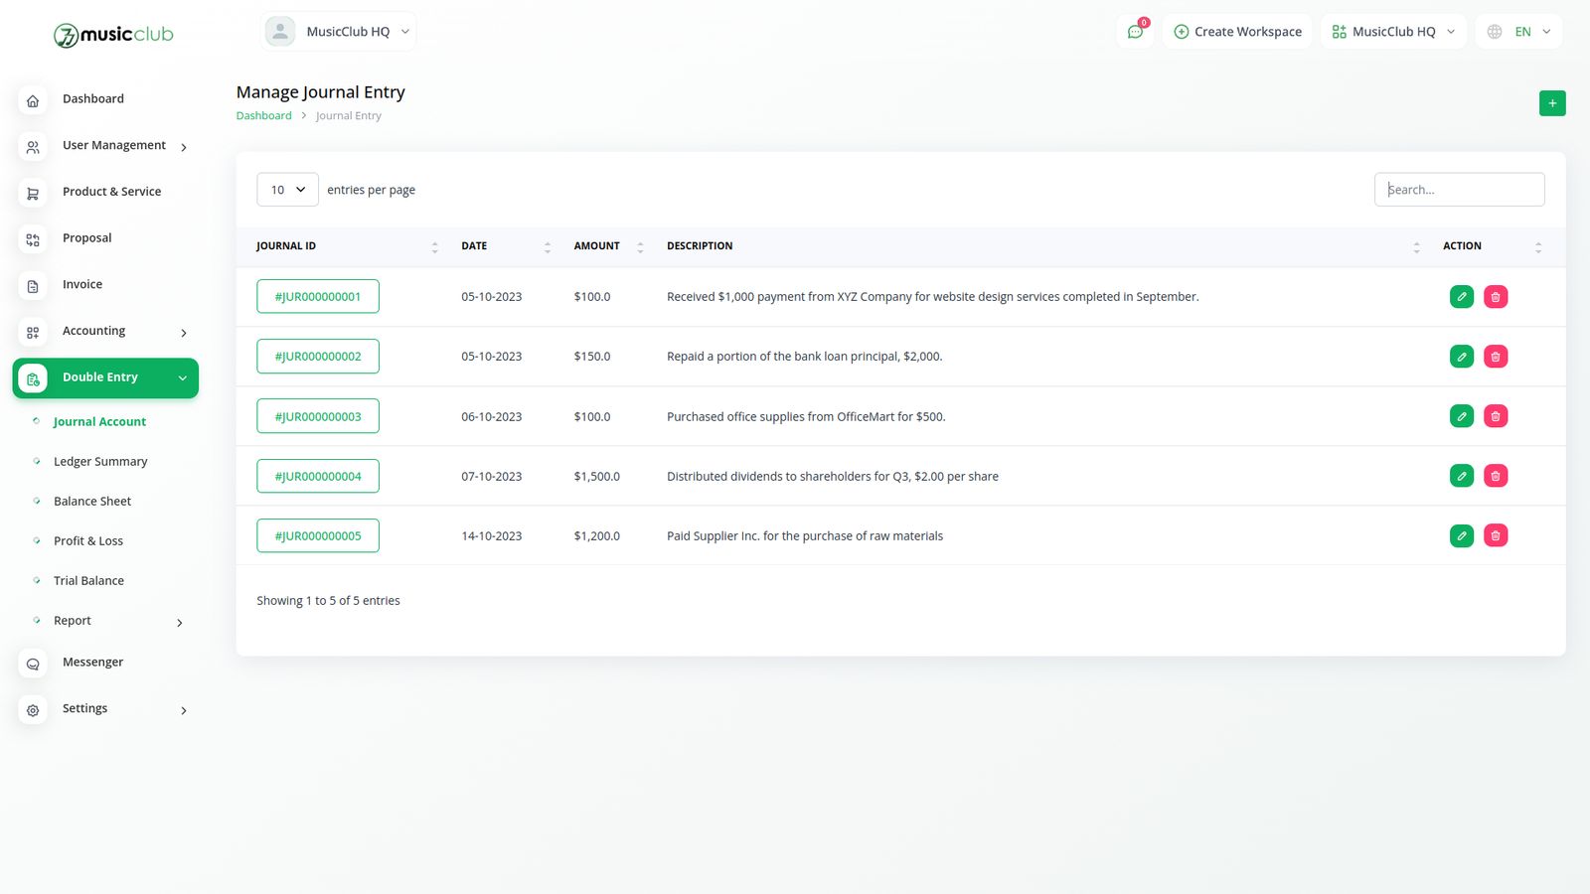Image resolution: width=1590 pixels, height=894 pixels.
Task: Click 'Showing 1 to 5 of 5 entries'
Action: coord(328,600)
